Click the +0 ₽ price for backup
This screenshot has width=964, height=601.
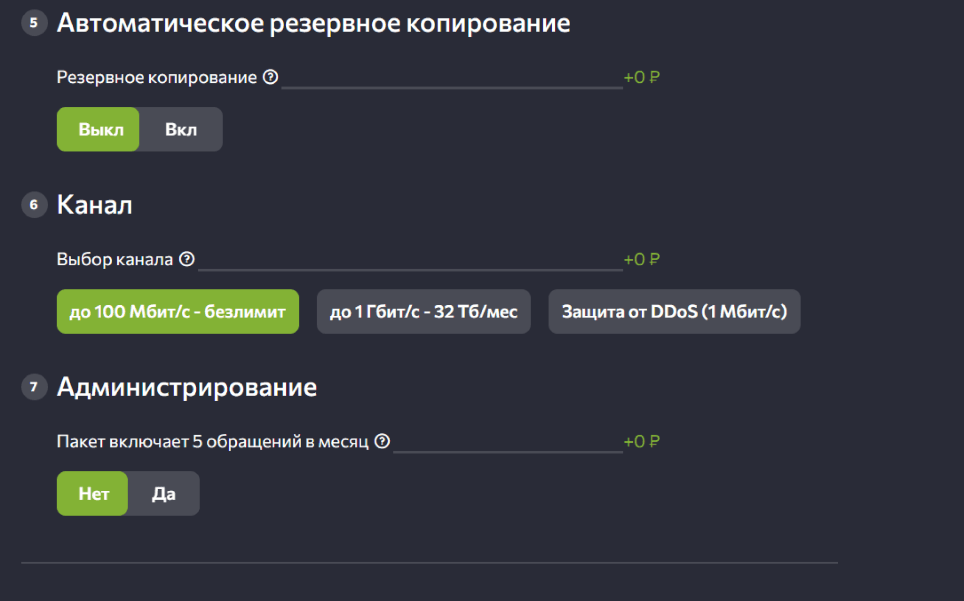point(641,77)
